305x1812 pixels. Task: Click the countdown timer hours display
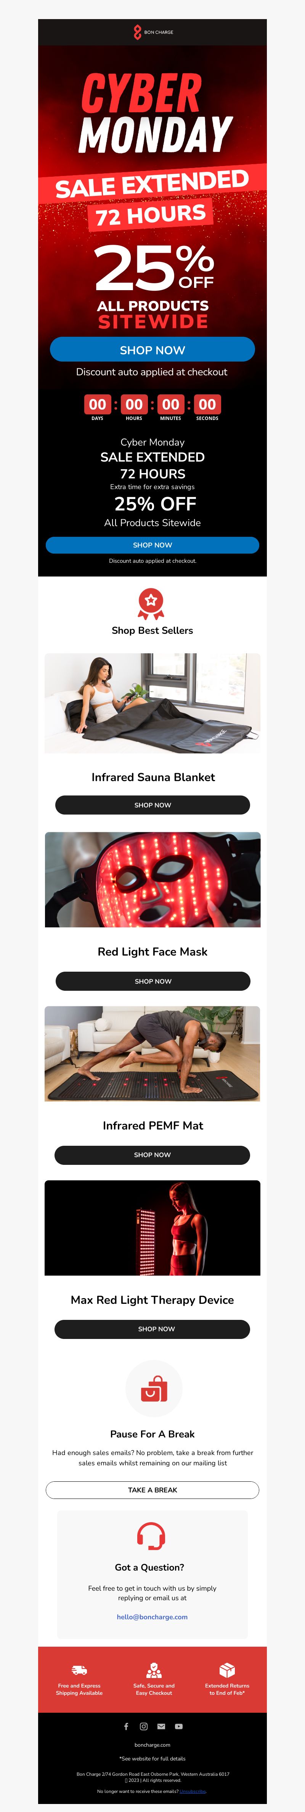133,404
